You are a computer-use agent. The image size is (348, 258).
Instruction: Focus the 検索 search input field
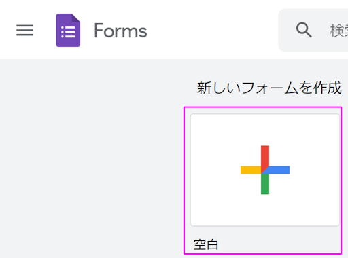pos(338,31)
